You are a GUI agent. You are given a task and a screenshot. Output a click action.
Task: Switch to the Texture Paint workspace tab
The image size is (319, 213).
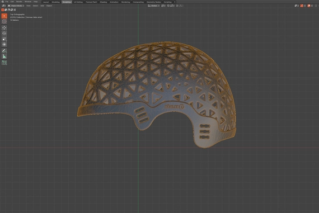91,2
